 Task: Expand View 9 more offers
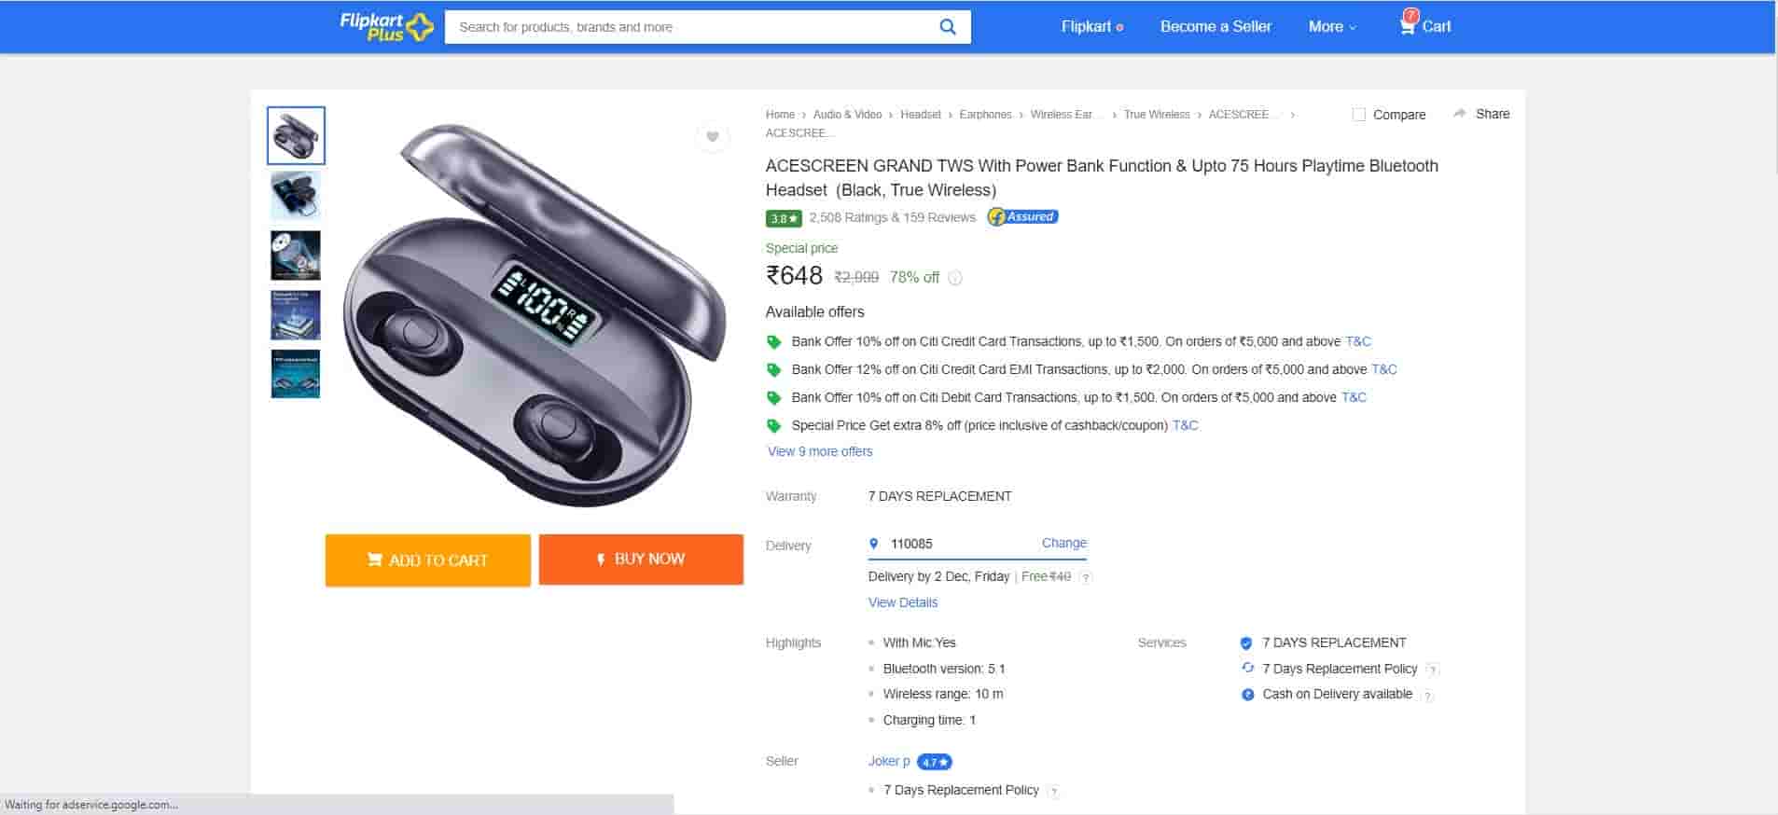[x=820, y=451]
